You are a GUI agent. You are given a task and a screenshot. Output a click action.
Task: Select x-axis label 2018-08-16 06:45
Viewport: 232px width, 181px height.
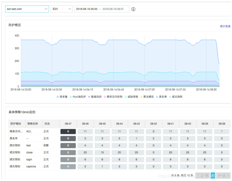pyautogui.click(x=114, y=90)
